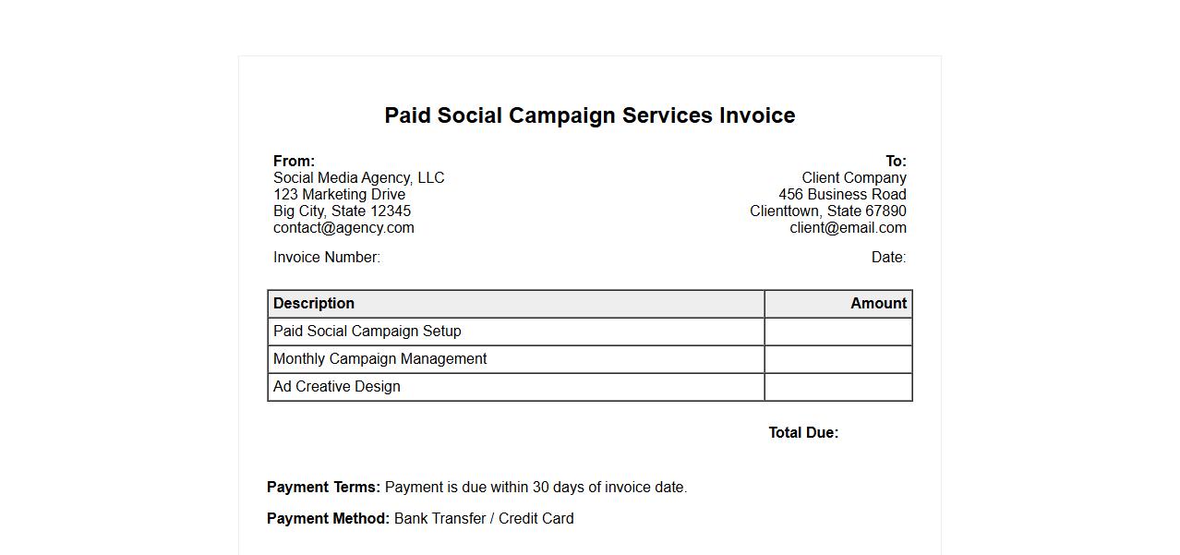Select the Paid Social Campaign Setup row

click(367, 332)
